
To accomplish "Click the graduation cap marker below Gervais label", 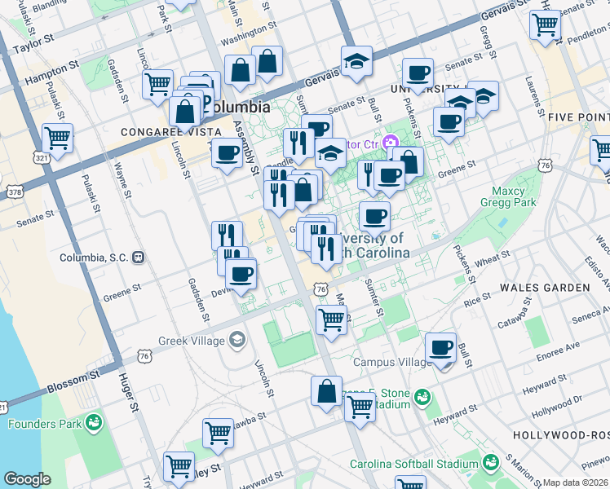I will (x=330, y=152).
